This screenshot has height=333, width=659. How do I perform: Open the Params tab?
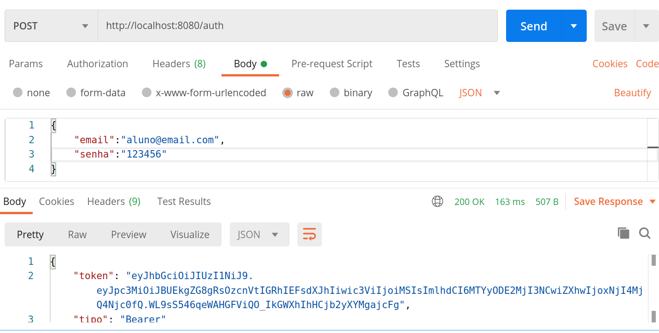26,64
